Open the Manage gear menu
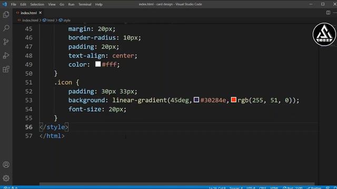This screenshot has width=337, height=189. (6, 178)
